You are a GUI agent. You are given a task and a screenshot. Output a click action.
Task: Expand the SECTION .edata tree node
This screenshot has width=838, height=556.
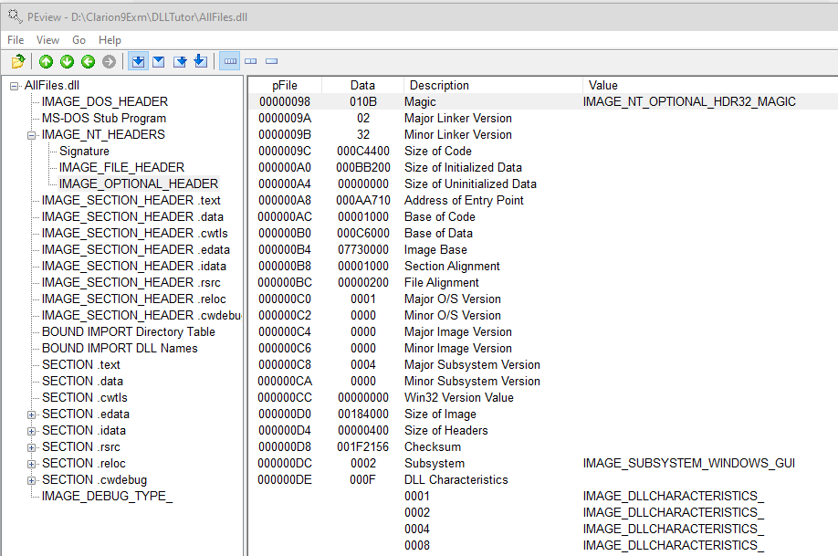pyautogui.click(x=32, y=414)
